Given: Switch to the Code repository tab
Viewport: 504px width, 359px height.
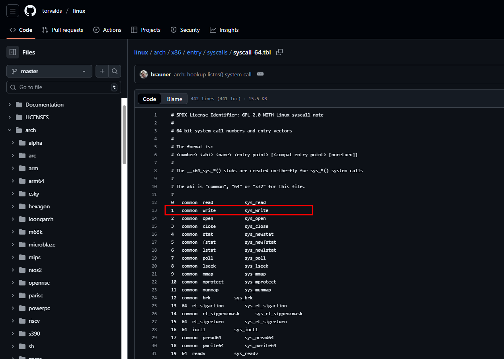Looking at the screenshot, I should pos(21,30).
